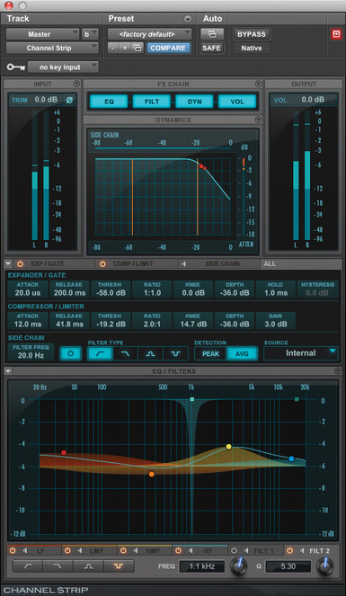Click the compressor THRESH -19.2 dB field
This screenshot has width=346, height=596.
[111, 320]
